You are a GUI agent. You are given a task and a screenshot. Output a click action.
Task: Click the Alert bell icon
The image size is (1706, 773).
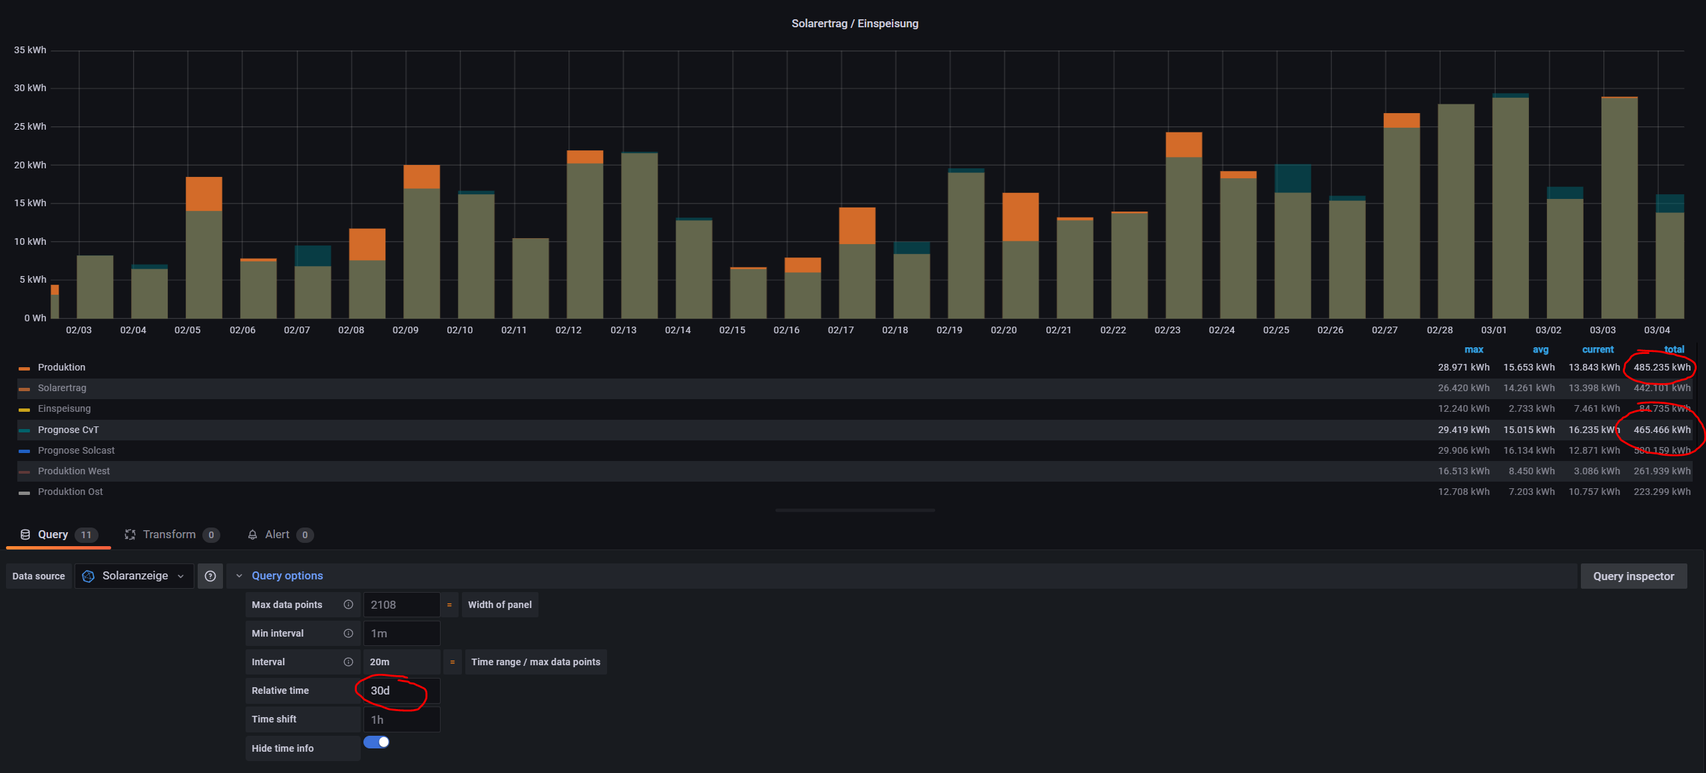[252, 535]
